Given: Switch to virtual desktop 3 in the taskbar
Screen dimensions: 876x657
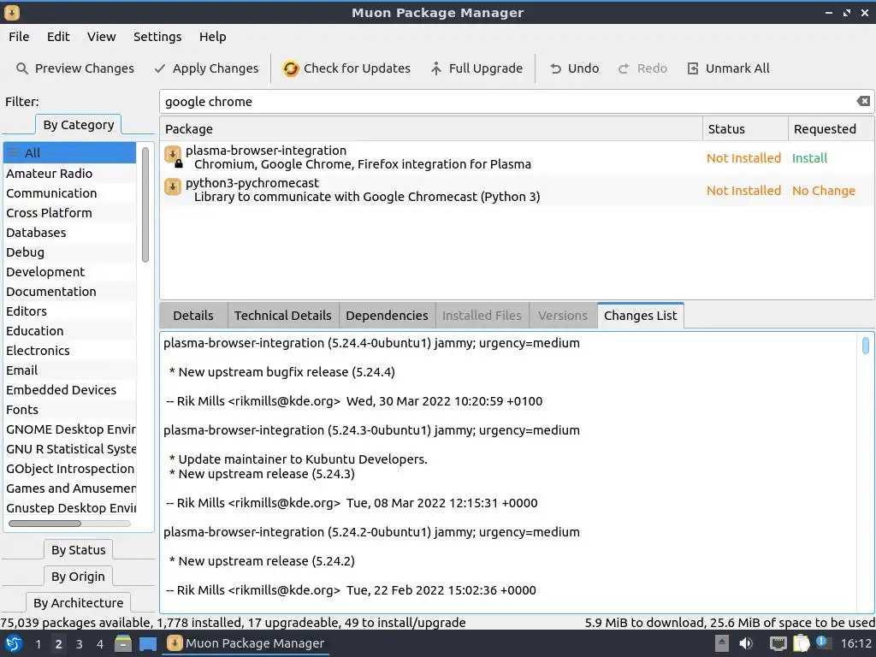Looking at the screenshot, I should point(80,643).
